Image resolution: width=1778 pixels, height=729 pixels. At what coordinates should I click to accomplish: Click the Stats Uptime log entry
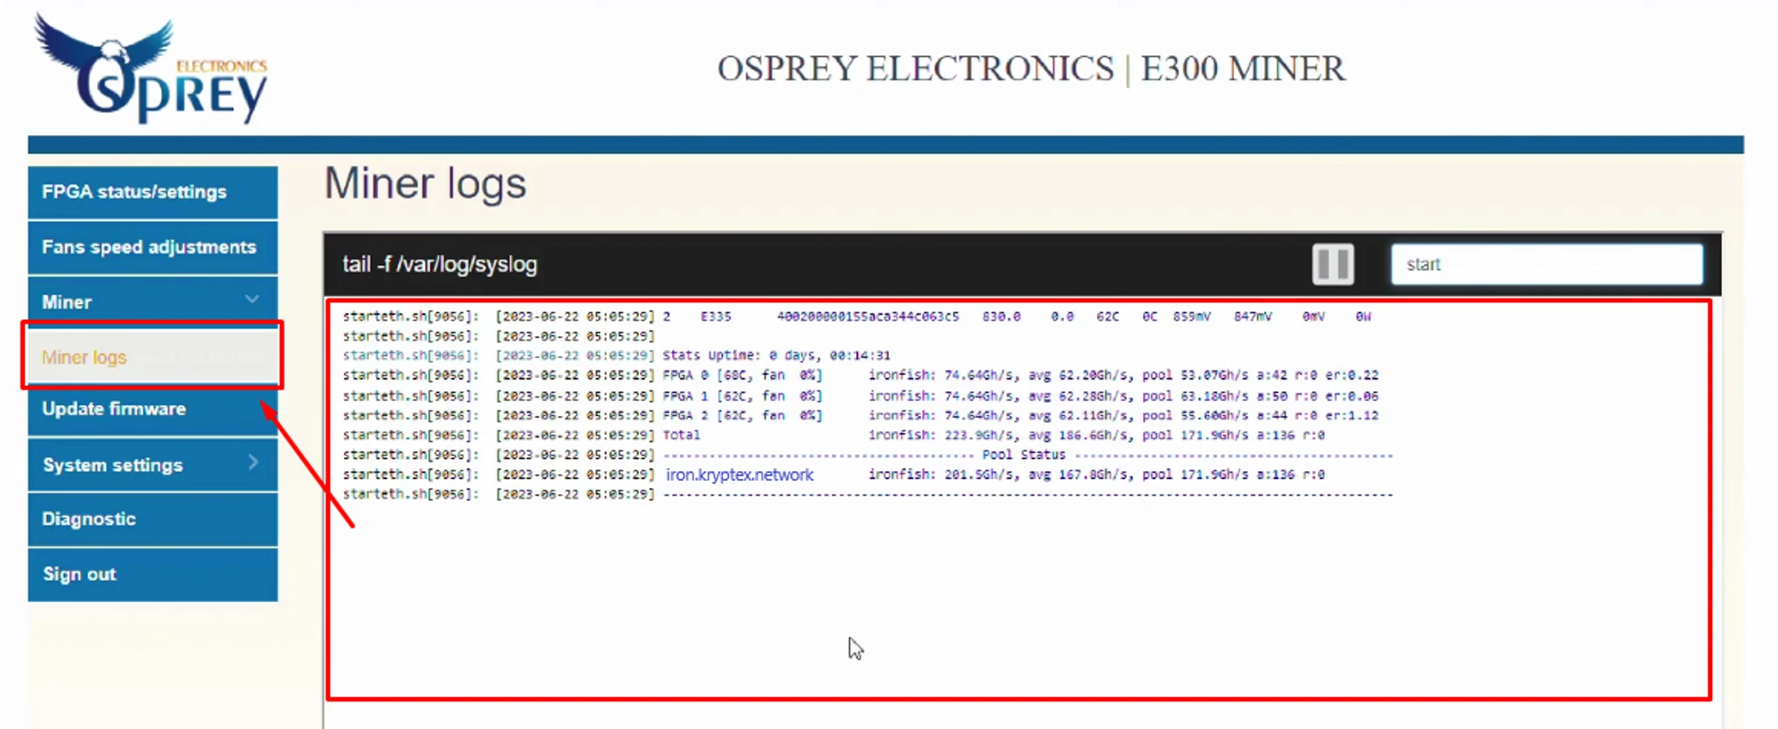(x=776, y=356)
